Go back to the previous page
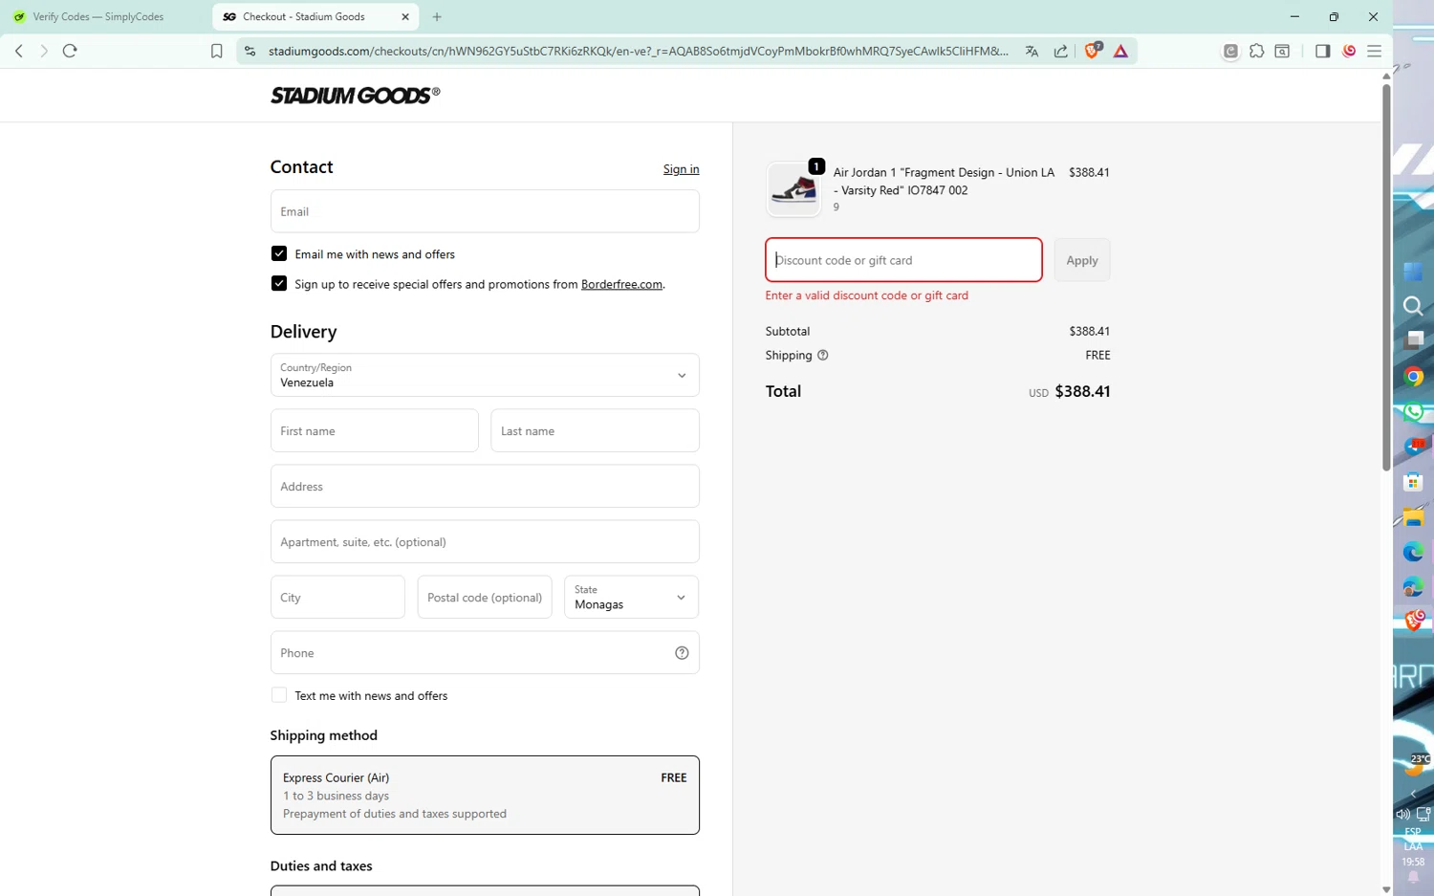Viewport: 1434px width, 896px height. (19, 51)
